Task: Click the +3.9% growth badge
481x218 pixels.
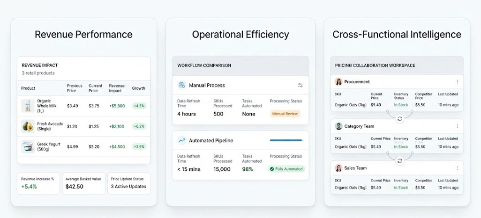Action: pos(139,147)
